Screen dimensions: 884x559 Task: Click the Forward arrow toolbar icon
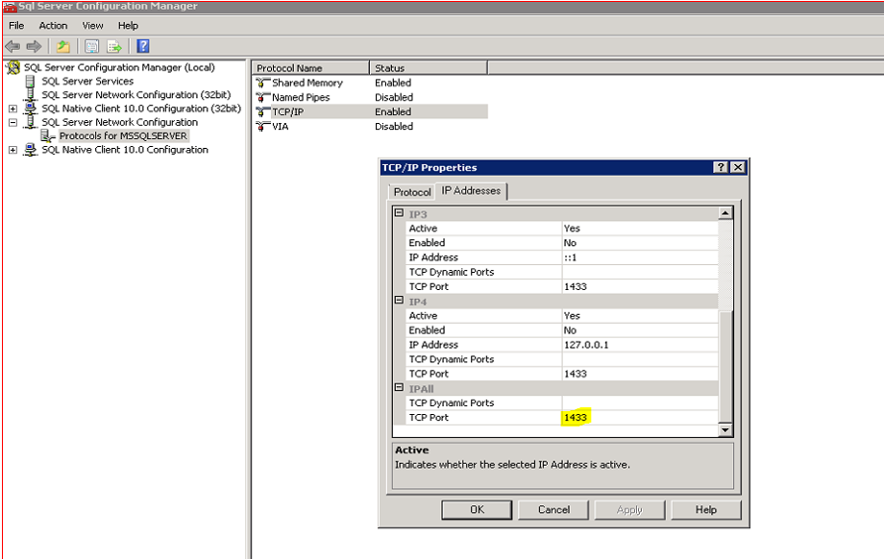click(35, 46)
